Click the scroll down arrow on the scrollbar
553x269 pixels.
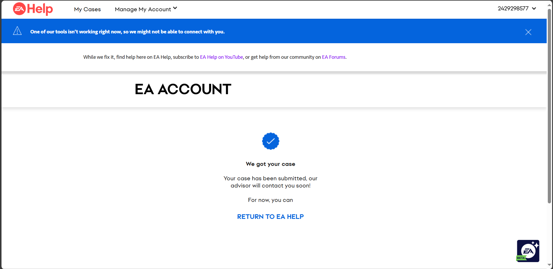549,265
